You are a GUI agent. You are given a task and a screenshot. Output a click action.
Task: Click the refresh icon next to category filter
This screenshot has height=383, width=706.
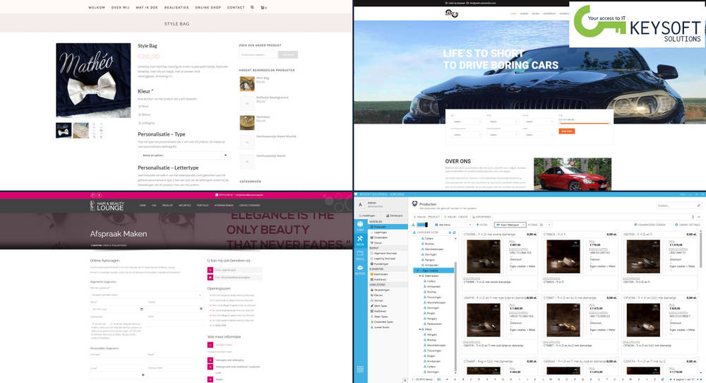[x=454, y=232]
